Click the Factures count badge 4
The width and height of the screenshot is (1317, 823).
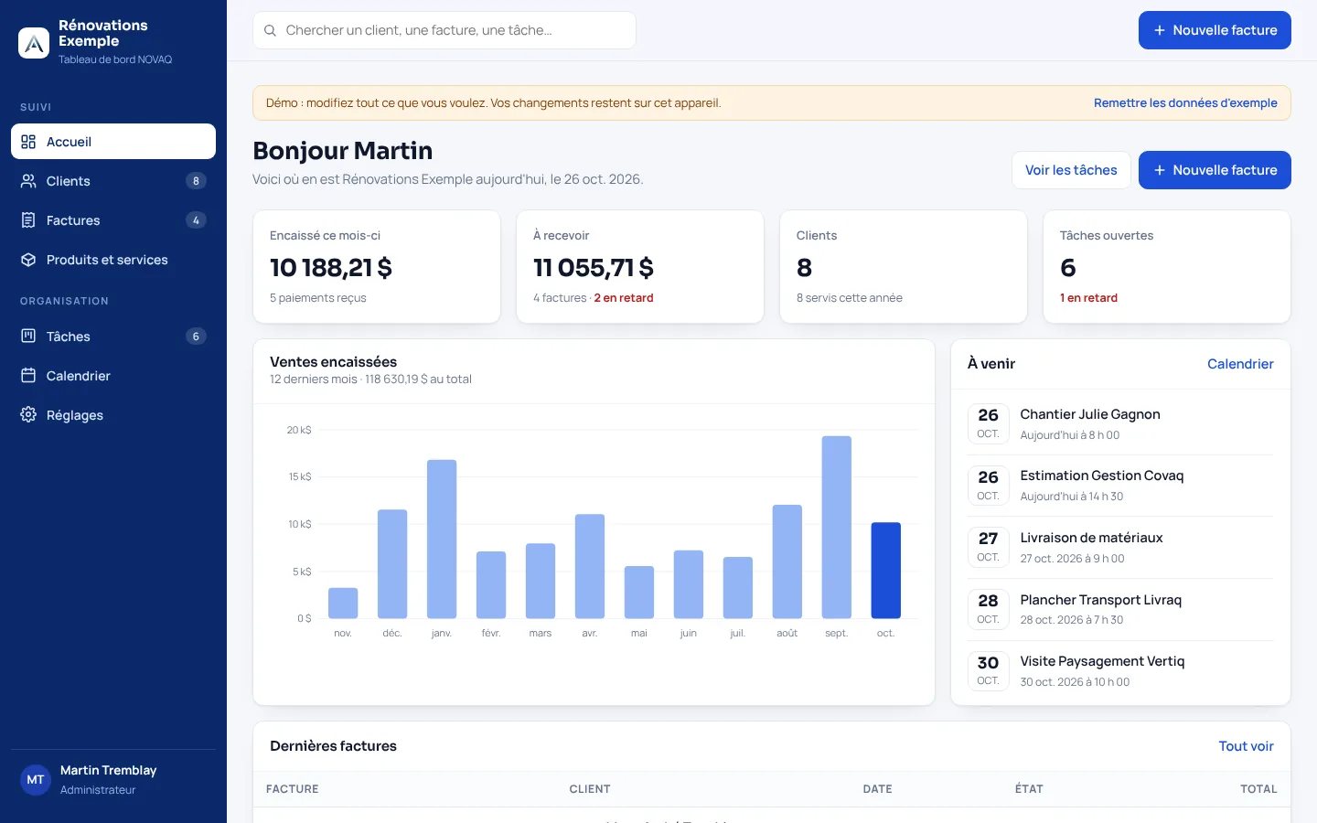click(x=196, y=220)
